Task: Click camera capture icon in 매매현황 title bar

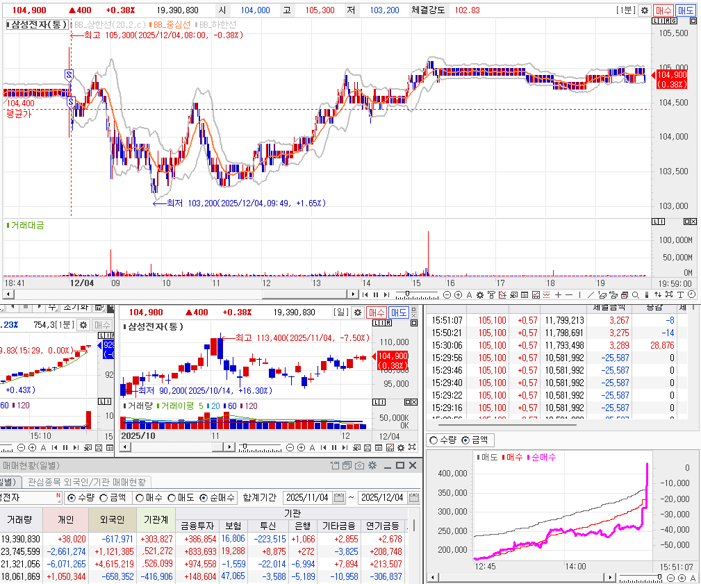Action: pos(359,465)
